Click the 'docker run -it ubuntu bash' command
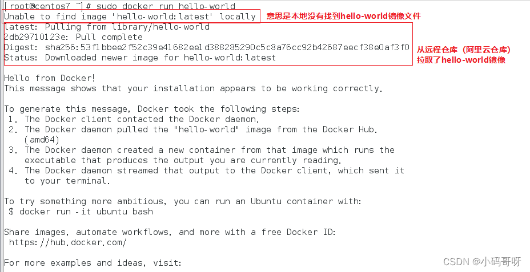530x272 pixels. coord(86,212)
